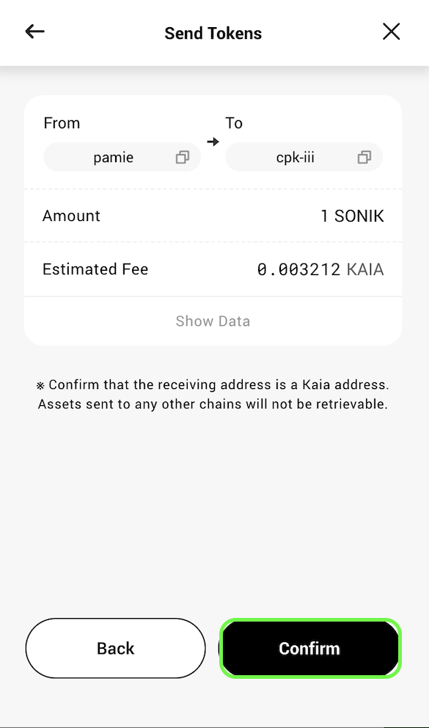
Task: Click the Amount label
Action: tap(71, 216)
